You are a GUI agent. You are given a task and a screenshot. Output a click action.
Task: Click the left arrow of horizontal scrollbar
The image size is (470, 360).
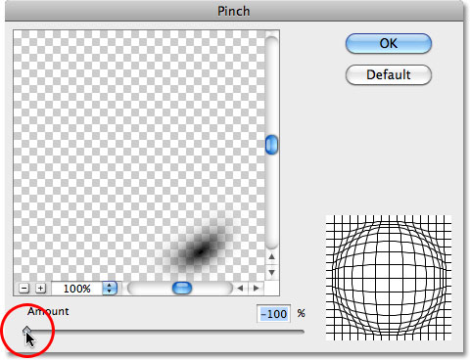click(241, 288)
